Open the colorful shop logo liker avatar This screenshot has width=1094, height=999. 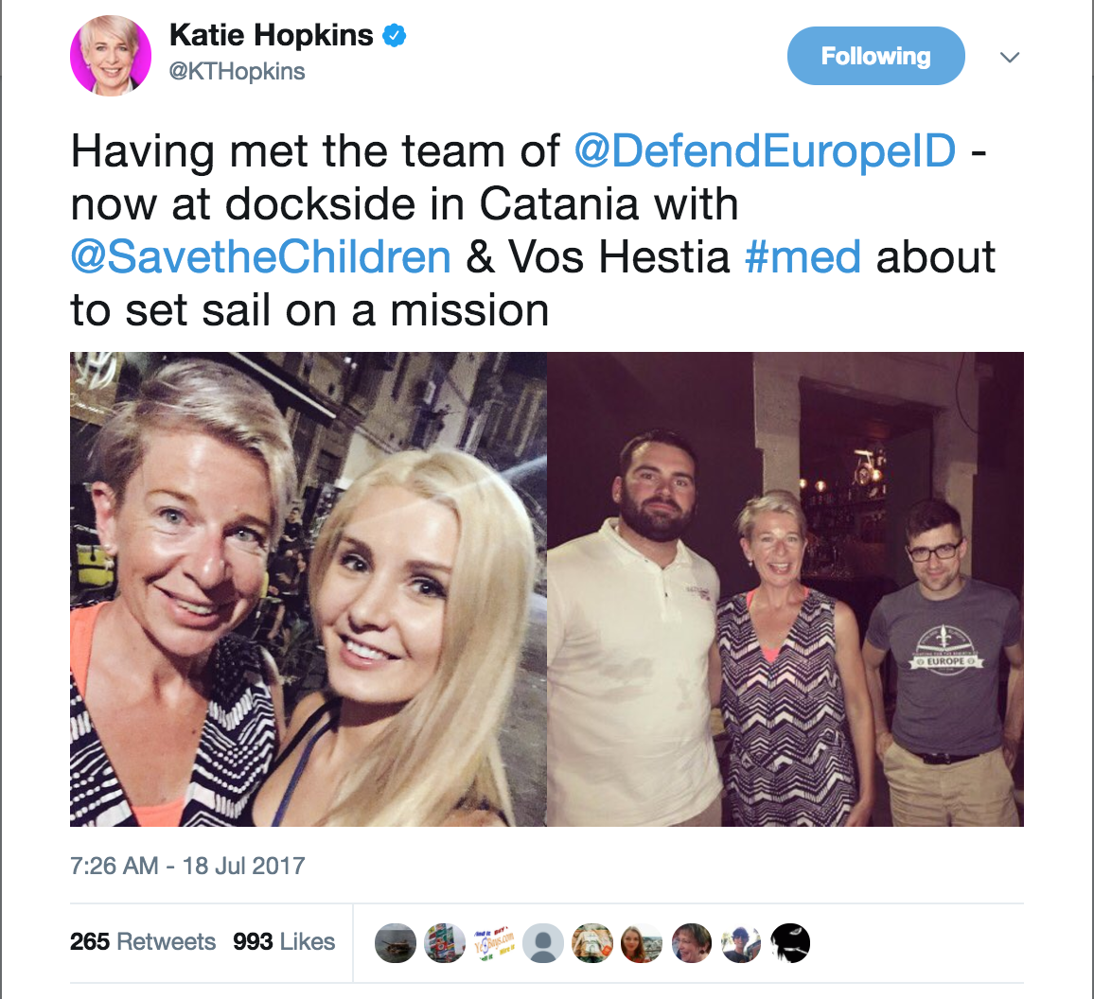coord(494,943)
